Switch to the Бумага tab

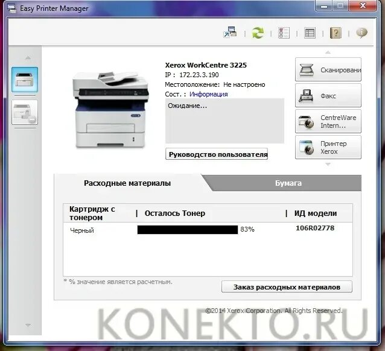tap(288, 183)
